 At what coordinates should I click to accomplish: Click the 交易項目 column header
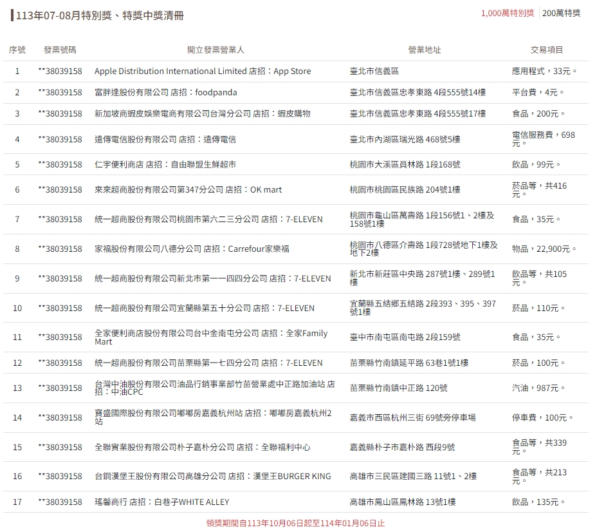(547, 50)
